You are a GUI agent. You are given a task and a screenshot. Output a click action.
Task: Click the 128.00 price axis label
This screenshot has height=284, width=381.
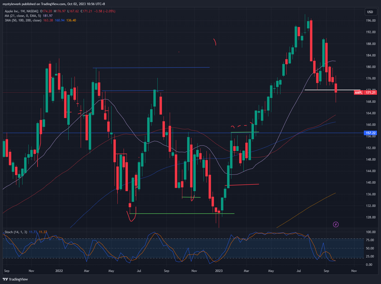point(371,217)
